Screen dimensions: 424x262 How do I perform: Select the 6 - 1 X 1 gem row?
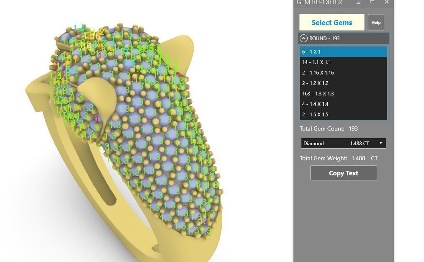343,51
